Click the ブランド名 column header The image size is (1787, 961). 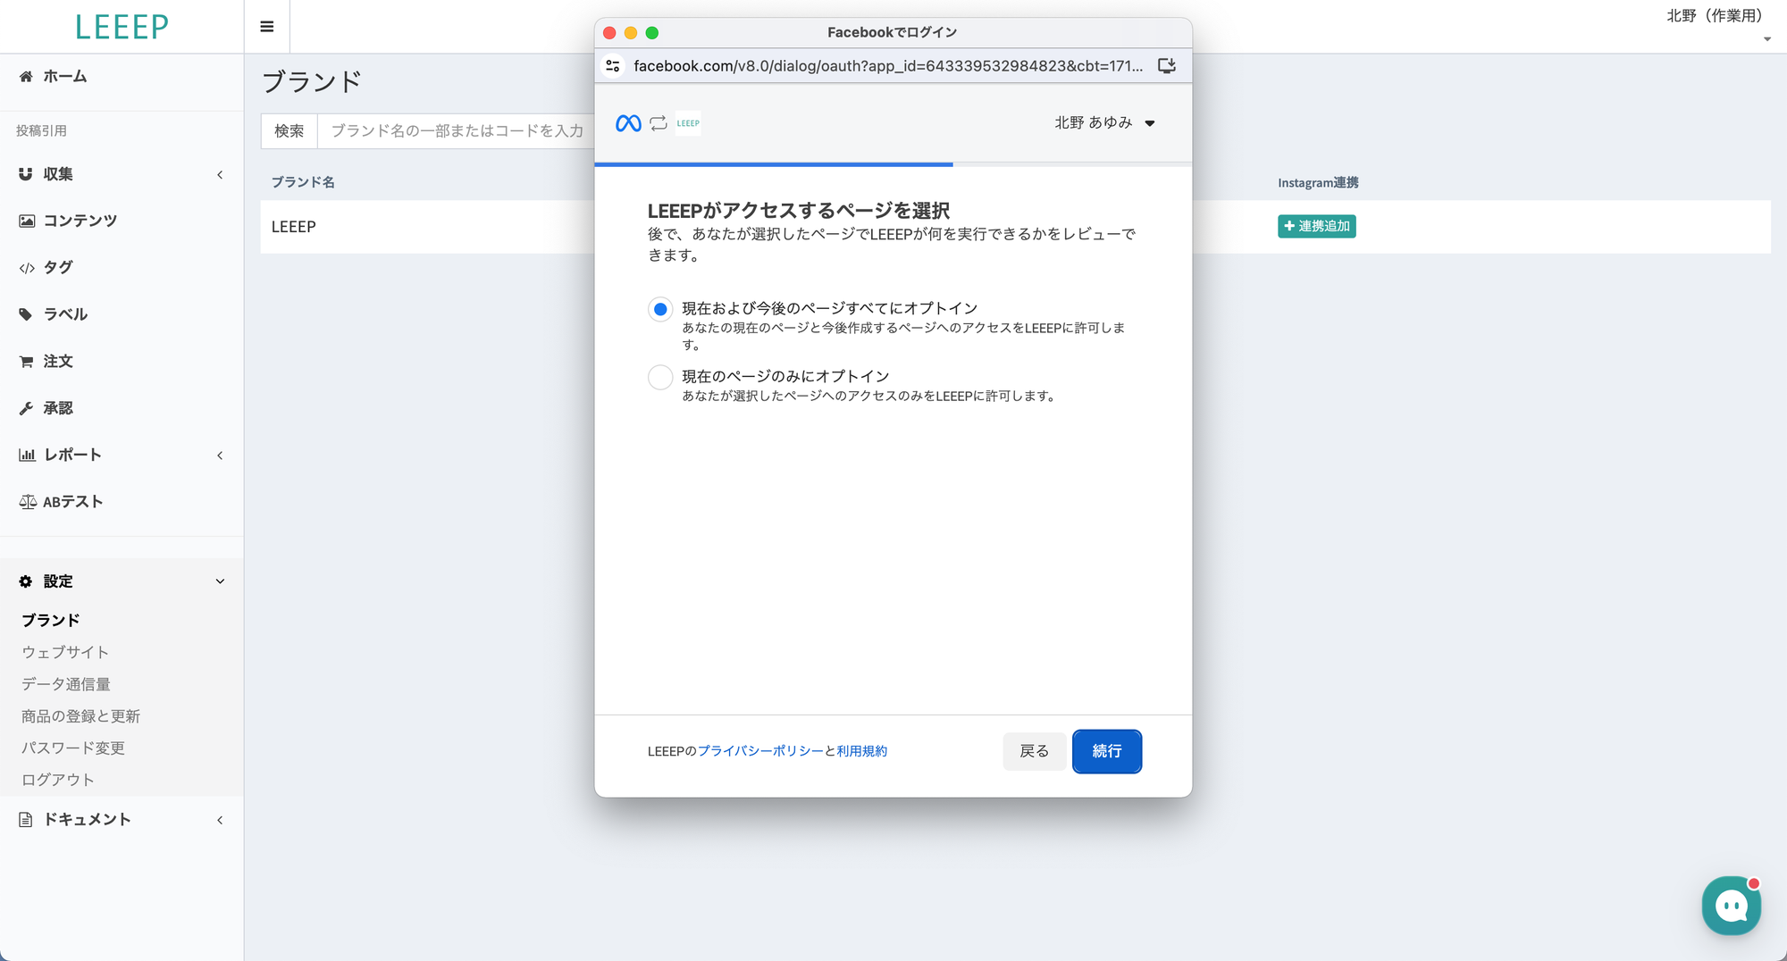click(x=303, y=182)
